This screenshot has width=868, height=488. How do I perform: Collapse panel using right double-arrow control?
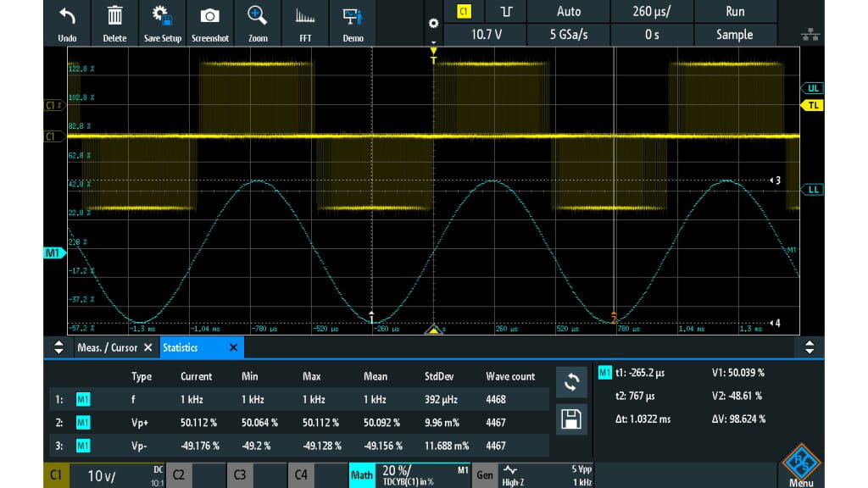tap(810, 347)
